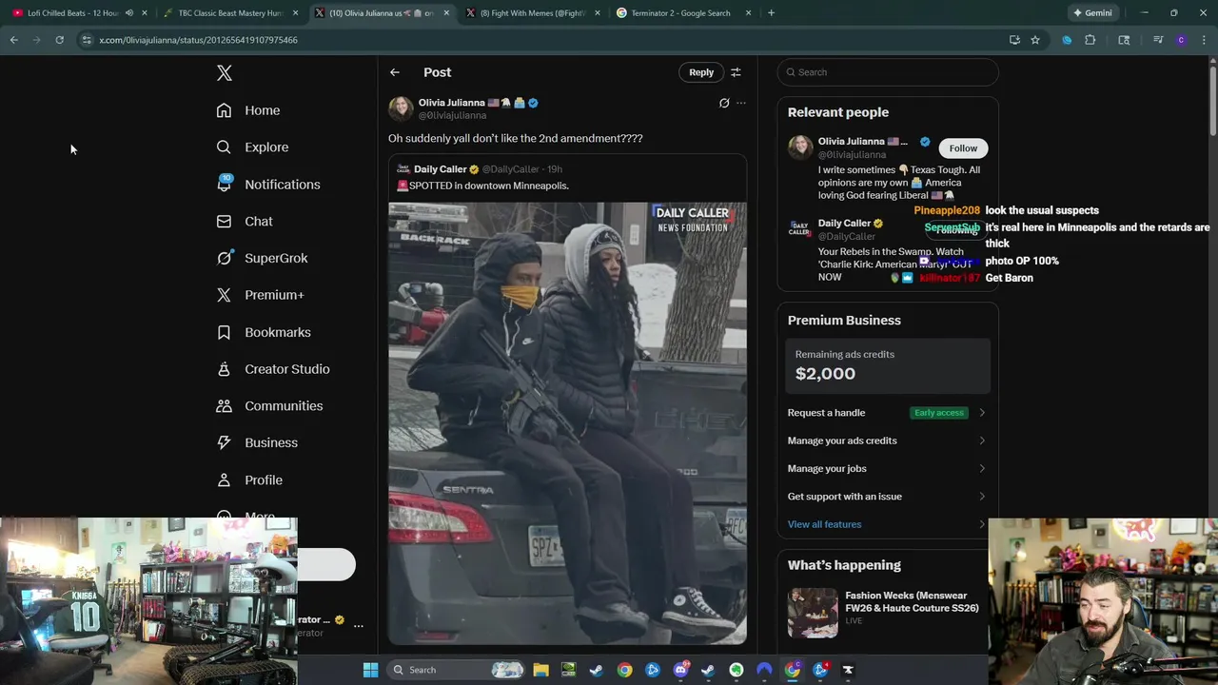Viewport: 1218px width, 685px height.
Task: Expand the Request a handle chevron
Action: [982, 413]
